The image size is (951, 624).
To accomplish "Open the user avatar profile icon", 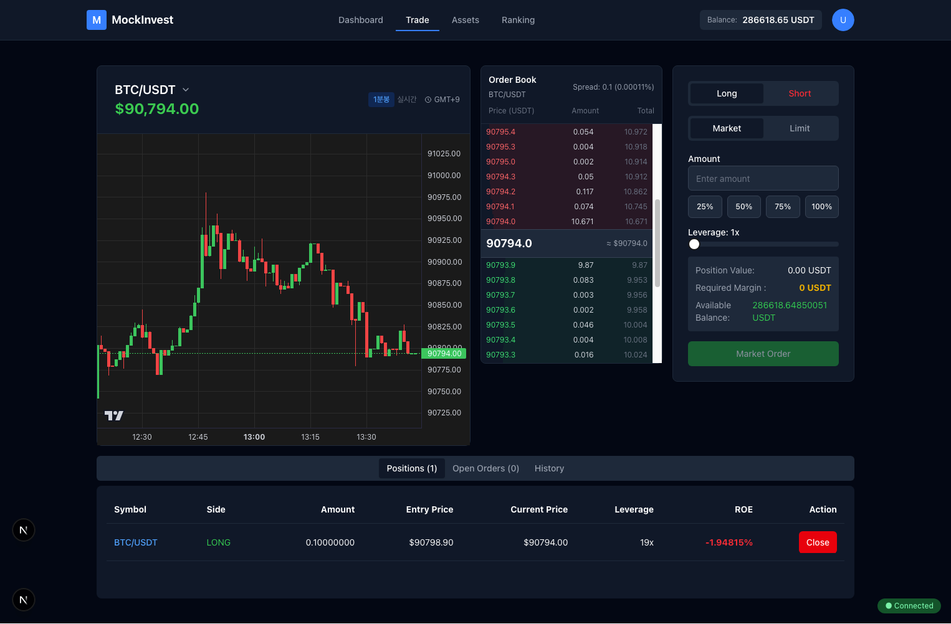I will [843, 20].
